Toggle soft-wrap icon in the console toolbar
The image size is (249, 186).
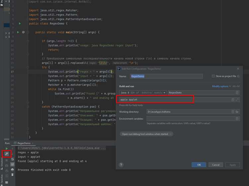(x=12, y=159)
